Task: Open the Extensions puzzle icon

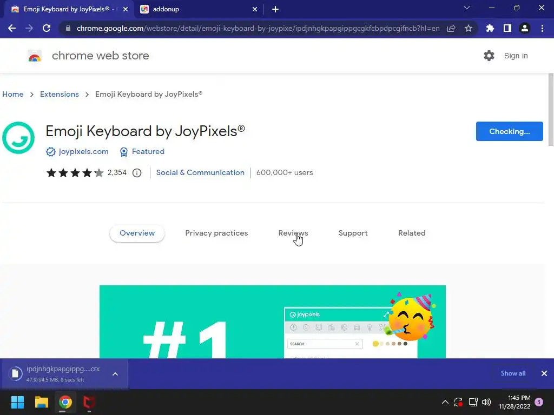Action: pyautogui.click(x=490, y=28)
